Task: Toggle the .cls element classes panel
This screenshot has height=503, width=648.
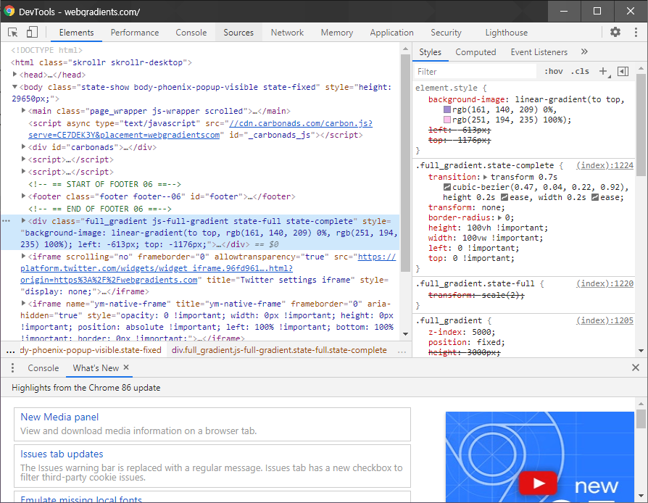Action: 580,71
